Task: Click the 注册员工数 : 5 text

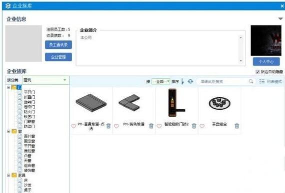Action: click(x=58, y=29)
